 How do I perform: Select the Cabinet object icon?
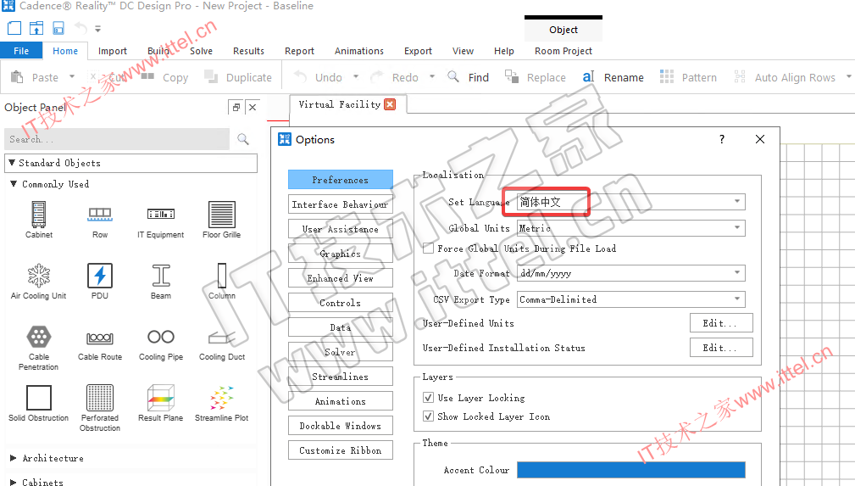point(39,215)
